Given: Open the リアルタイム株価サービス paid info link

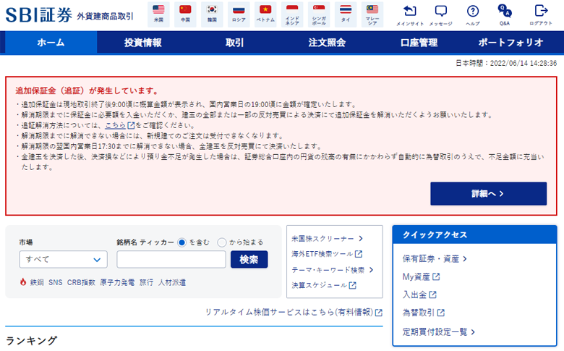Looking at the screenshot, I should point(294,312).
